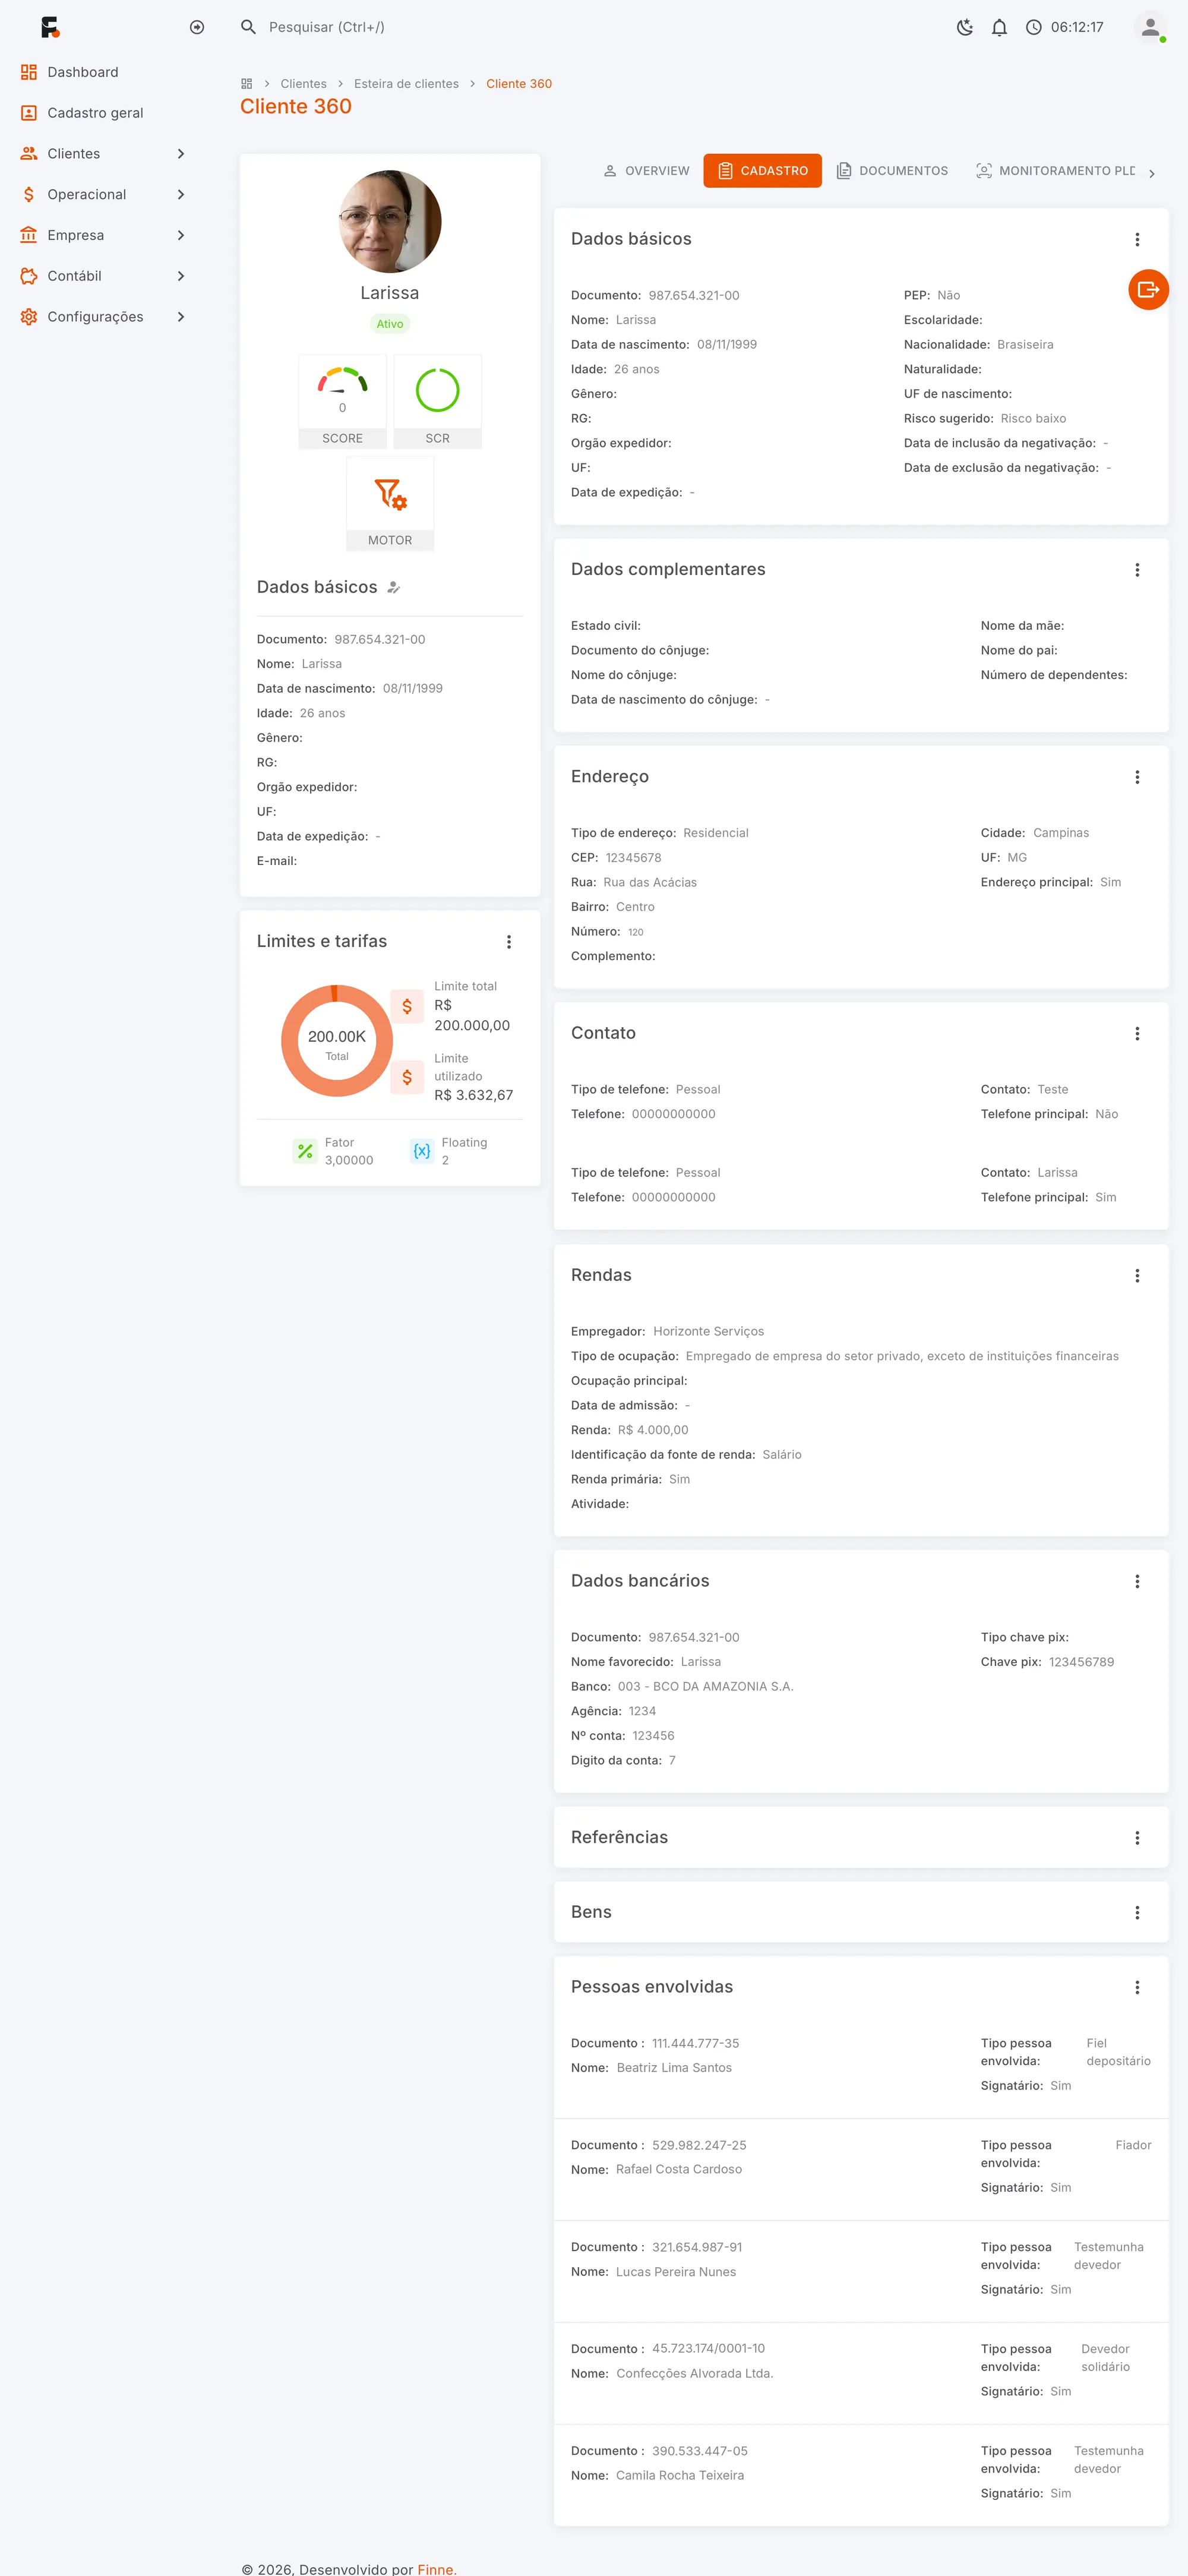1188x2576 pixels.
Task: Click the Clientes breadcrumb link
Action: (304, 84)
